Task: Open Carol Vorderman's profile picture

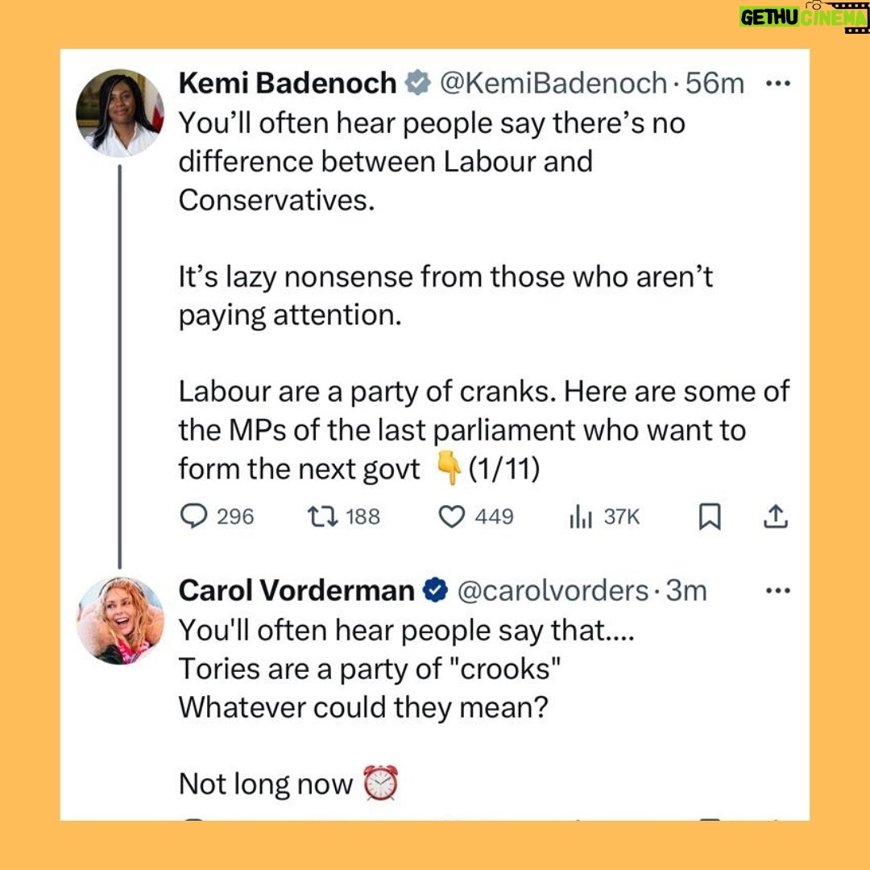Action: (119, 620)
